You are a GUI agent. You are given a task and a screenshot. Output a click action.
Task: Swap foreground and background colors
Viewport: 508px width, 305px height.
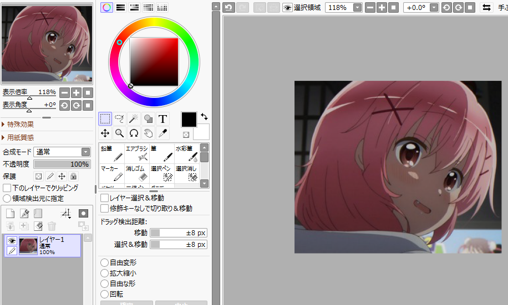204,117
